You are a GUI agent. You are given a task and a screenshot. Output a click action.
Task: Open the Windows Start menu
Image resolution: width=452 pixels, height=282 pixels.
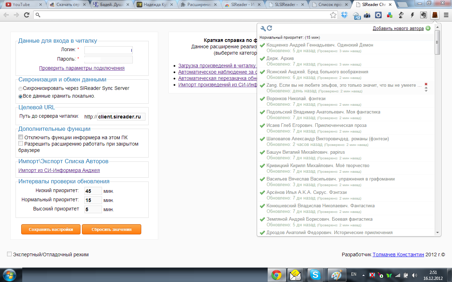9,275
